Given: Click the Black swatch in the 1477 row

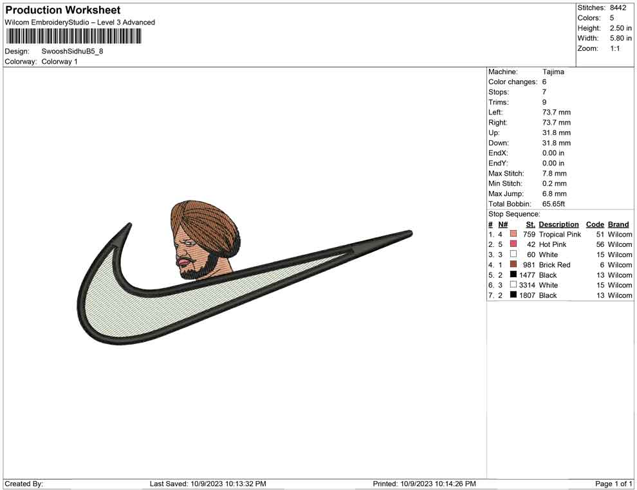Looking at the screenshot, I should tap(513, 275).
